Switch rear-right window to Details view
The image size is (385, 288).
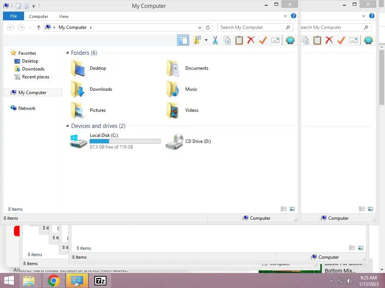362,209
